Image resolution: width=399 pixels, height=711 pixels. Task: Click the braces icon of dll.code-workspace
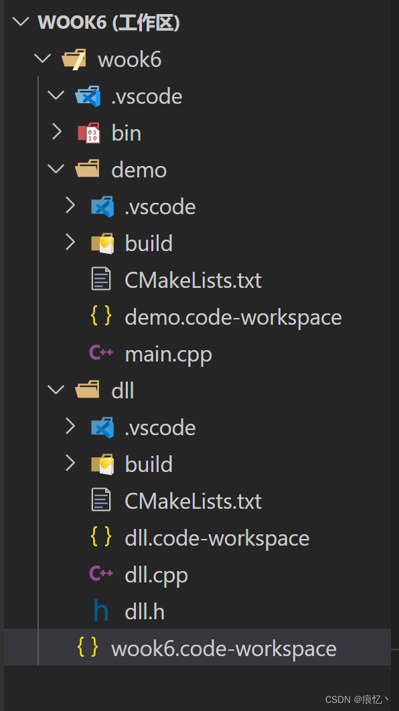point(100,537)
